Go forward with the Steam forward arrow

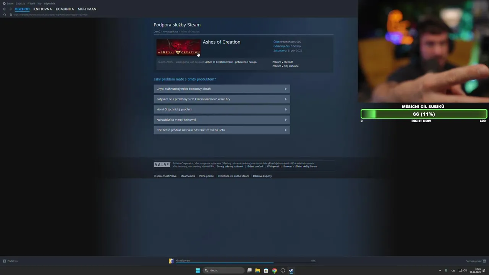point(10,9)
